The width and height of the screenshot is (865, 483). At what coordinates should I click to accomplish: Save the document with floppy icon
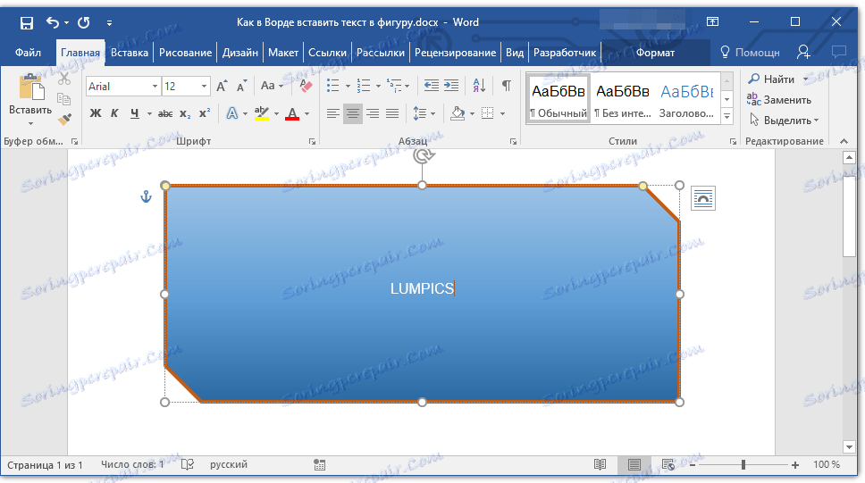click(x=27, y=22)
